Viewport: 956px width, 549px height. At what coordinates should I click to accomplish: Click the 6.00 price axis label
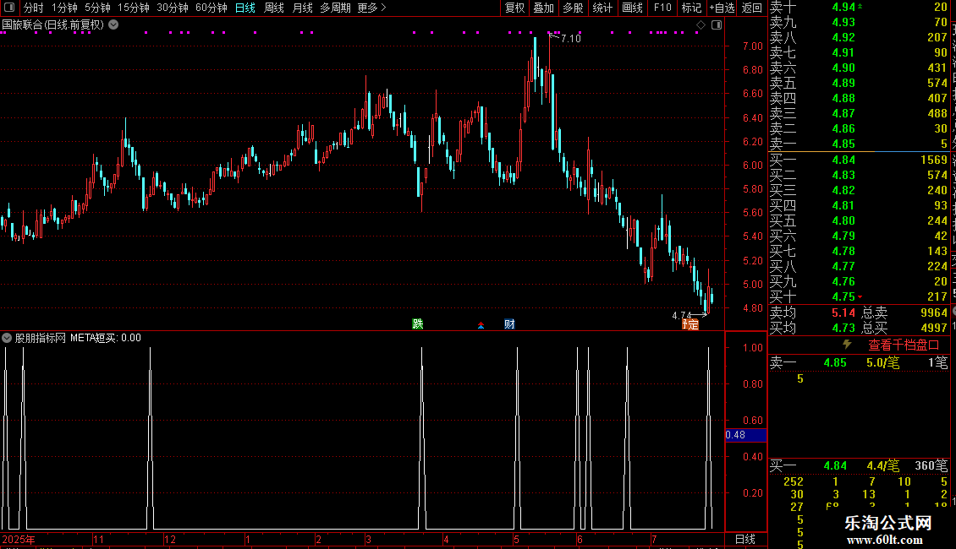pyautogui.click(x=752, y=165)
